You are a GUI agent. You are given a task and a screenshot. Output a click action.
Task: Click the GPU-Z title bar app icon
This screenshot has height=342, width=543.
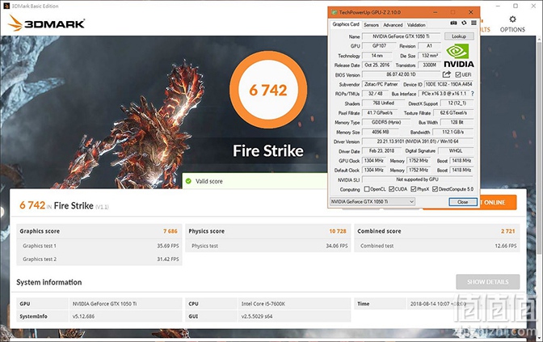334,12
